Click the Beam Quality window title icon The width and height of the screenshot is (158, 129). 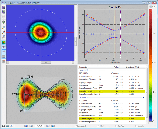pyautogui.click(x=3, y=3)
